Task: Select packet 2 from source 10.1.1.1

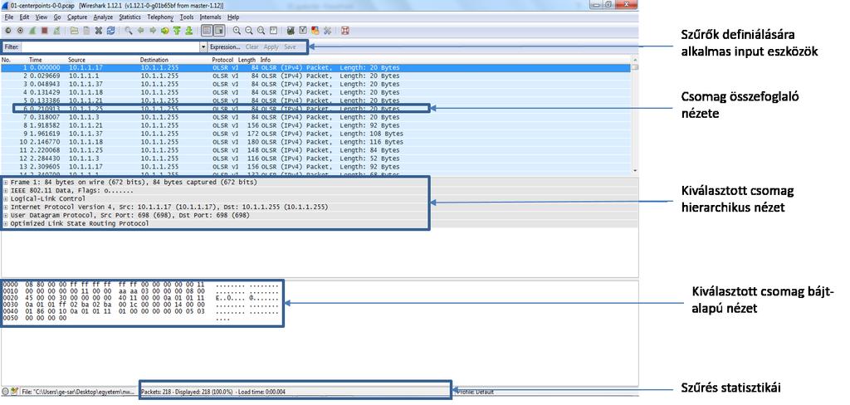Action: tap(316, 76)
